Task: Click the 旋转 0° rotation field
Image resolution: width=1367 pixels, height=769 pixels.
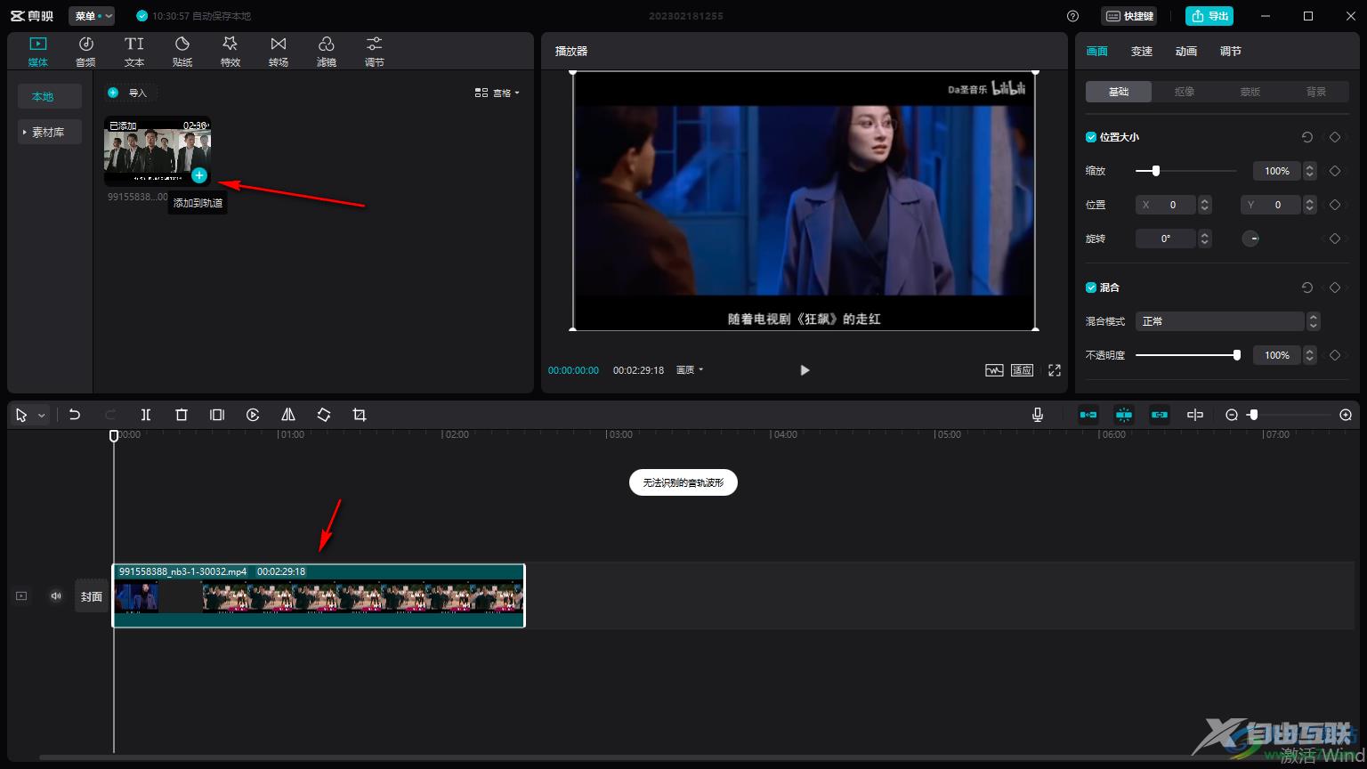Action: point(1166,239)
